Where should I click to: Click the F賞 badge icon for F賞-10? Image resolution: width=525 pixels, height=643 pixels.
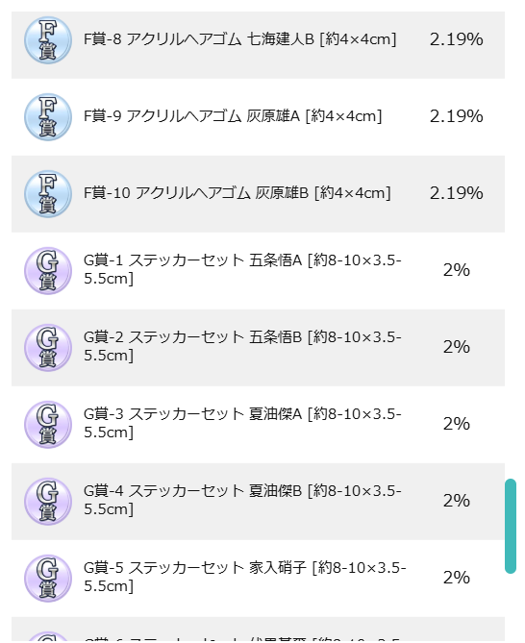click(48, 194)
